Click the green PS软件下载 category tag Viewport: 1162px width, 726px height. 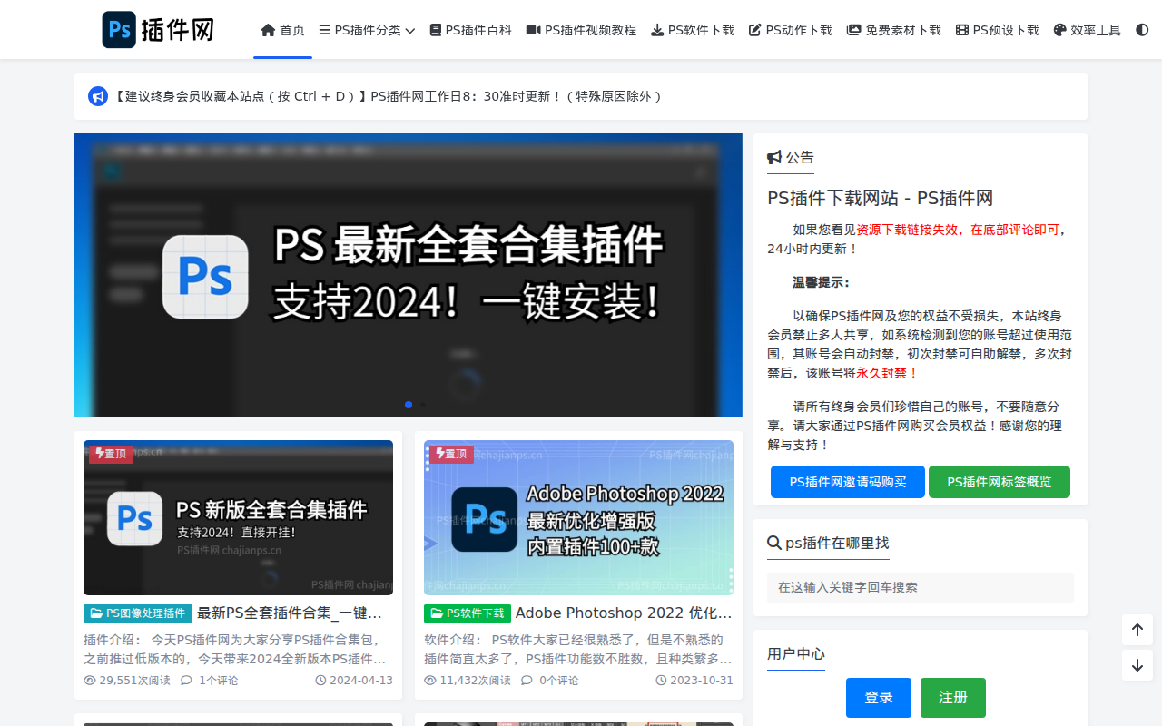[x=468, y=613]
